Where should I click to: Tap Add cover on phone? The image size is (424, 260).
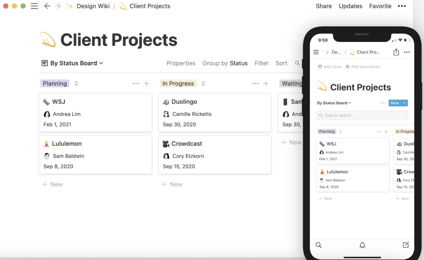(330, 67)
